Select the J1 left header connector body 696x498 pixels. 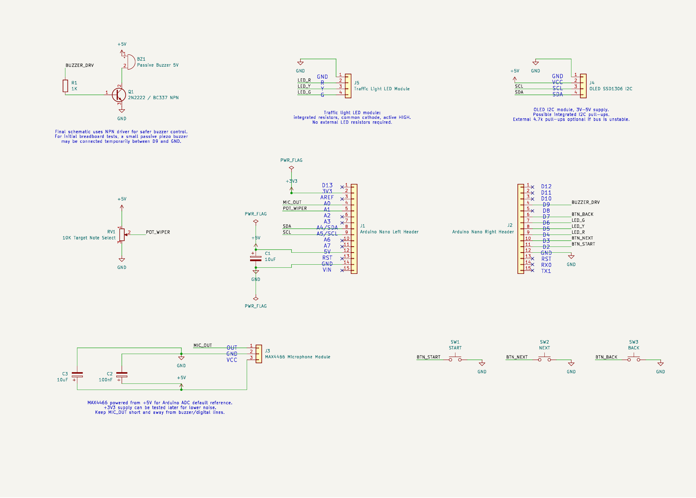(x=354, y=229)
